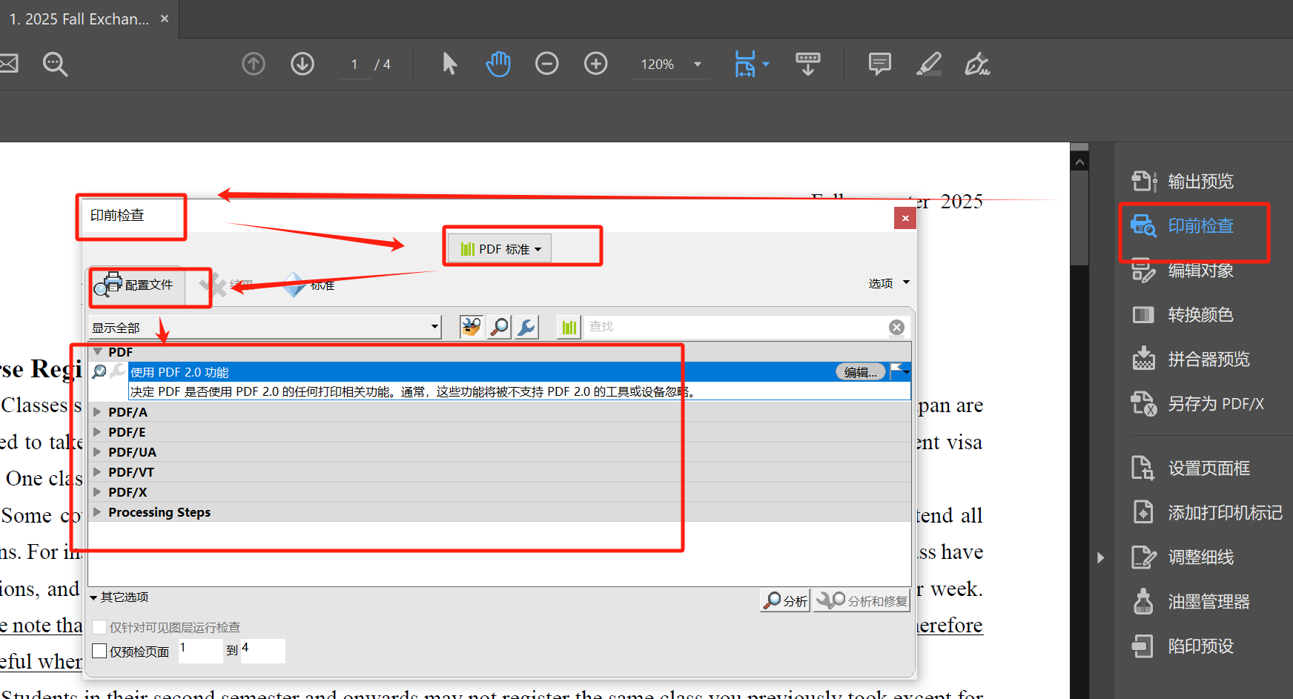Select the magnifier check icon beside the wrench
The image size is (1293, 699).
pos(498,327)
